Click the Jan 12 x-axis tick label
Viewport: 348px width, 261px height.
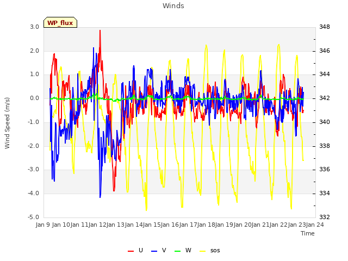(97, 225)
